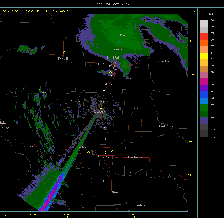This screenshot has width=224, height=218.
Task: Pick the orange 57-60 dBZ legend swatch
Action: (204, 43)
